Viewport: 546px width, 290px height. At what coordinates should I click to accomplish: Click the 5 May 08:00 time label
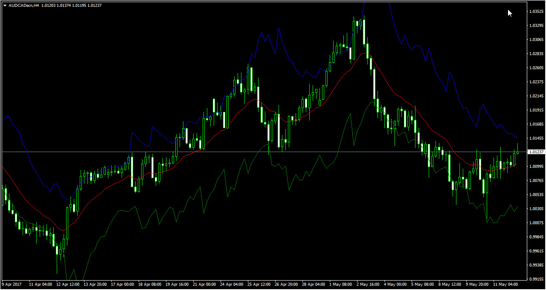423,284
